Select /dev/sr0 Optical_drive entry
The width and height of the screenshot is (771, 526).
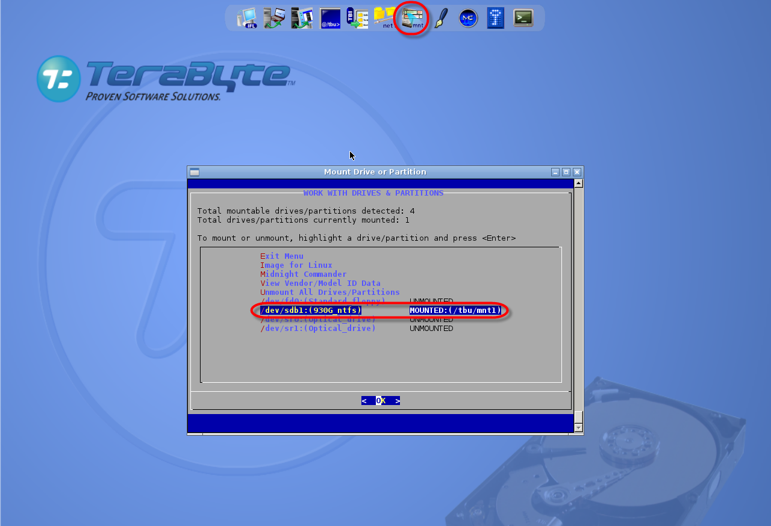click(x=318, y=320)
